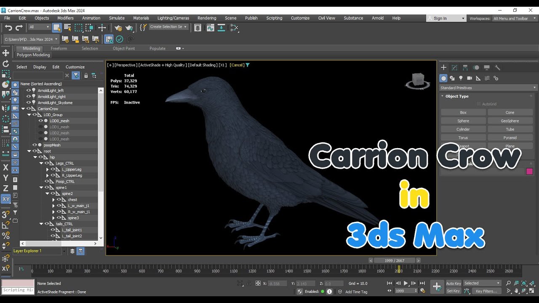Expand the spine3 tree node
539x303 pixels.
click(53, 218)
